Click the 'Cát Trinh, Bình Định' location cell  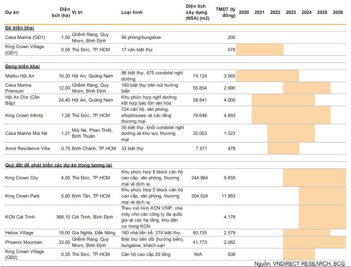(92, 217)
